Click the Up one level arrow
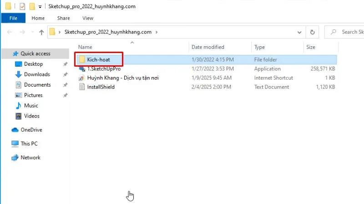This screenshot has height=204, width=364. pyautogui.click(x=42, y=32)
